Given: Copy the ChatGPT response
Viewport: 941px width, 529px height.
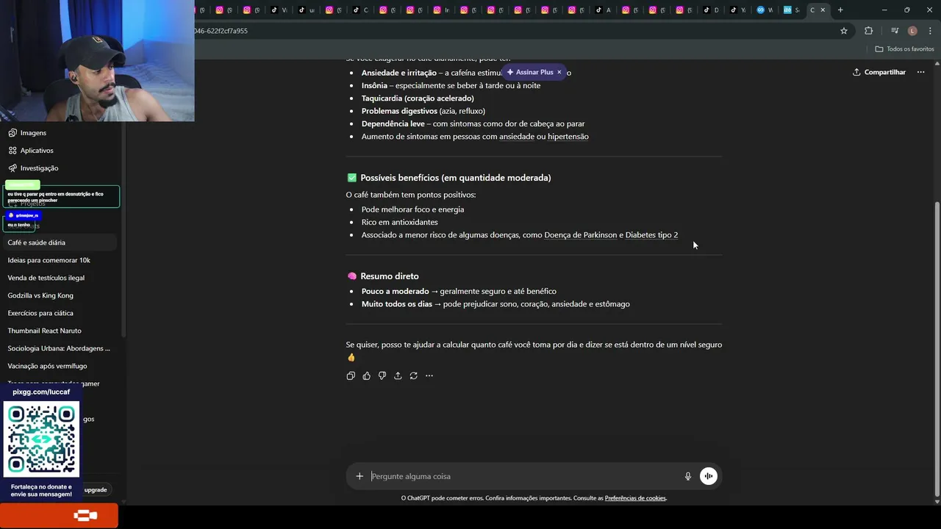Looking at the screenshot, I should pos(351,375).
